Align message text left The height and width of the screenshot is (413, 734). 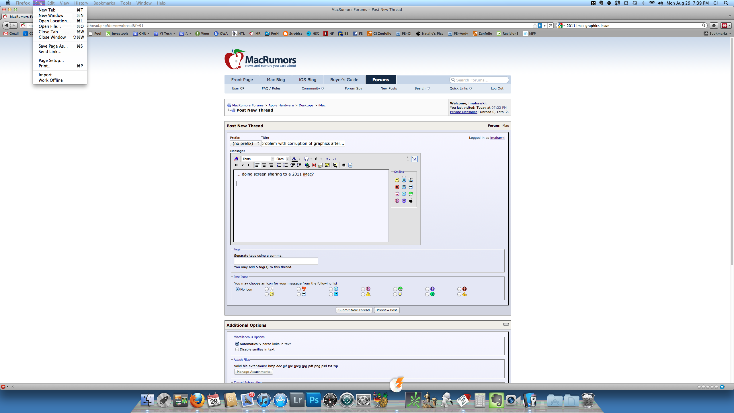pyautogui.click(x=257, y=165)
